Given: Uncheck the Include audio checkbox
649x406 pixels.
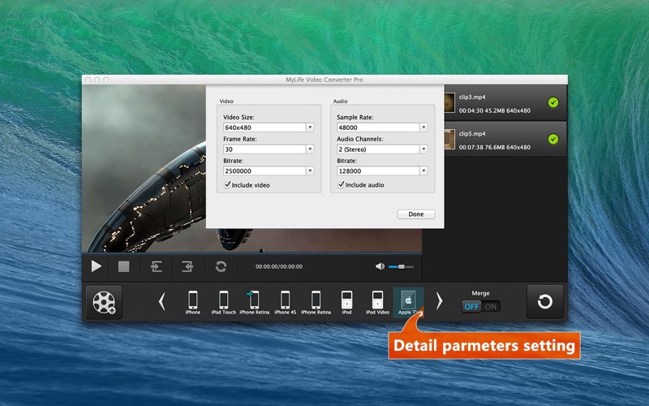Looking at the screenshot, I should click(340, 185).
